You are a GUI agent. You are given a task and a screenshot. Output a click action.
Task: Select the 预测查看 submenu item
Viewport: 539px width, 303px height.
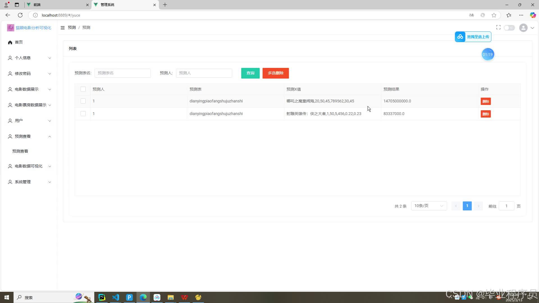(20, 151)
